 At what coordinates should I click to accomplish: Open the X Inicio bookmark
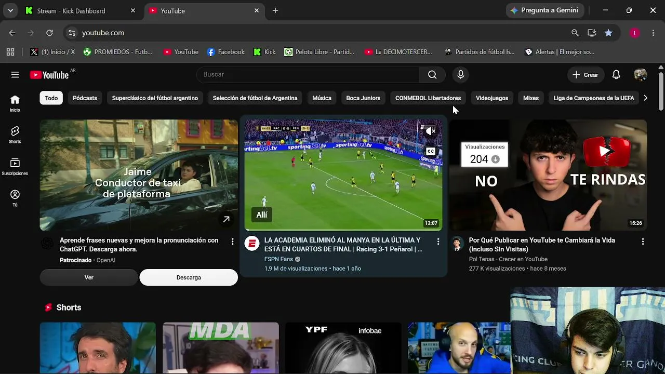[52, 52]
